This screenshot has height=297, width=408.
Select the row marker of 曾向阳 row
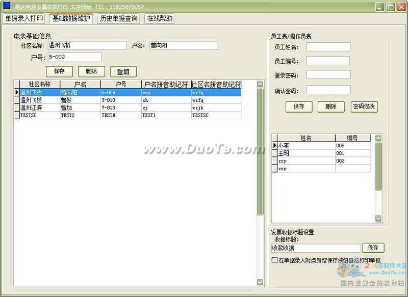coord(17,92)
